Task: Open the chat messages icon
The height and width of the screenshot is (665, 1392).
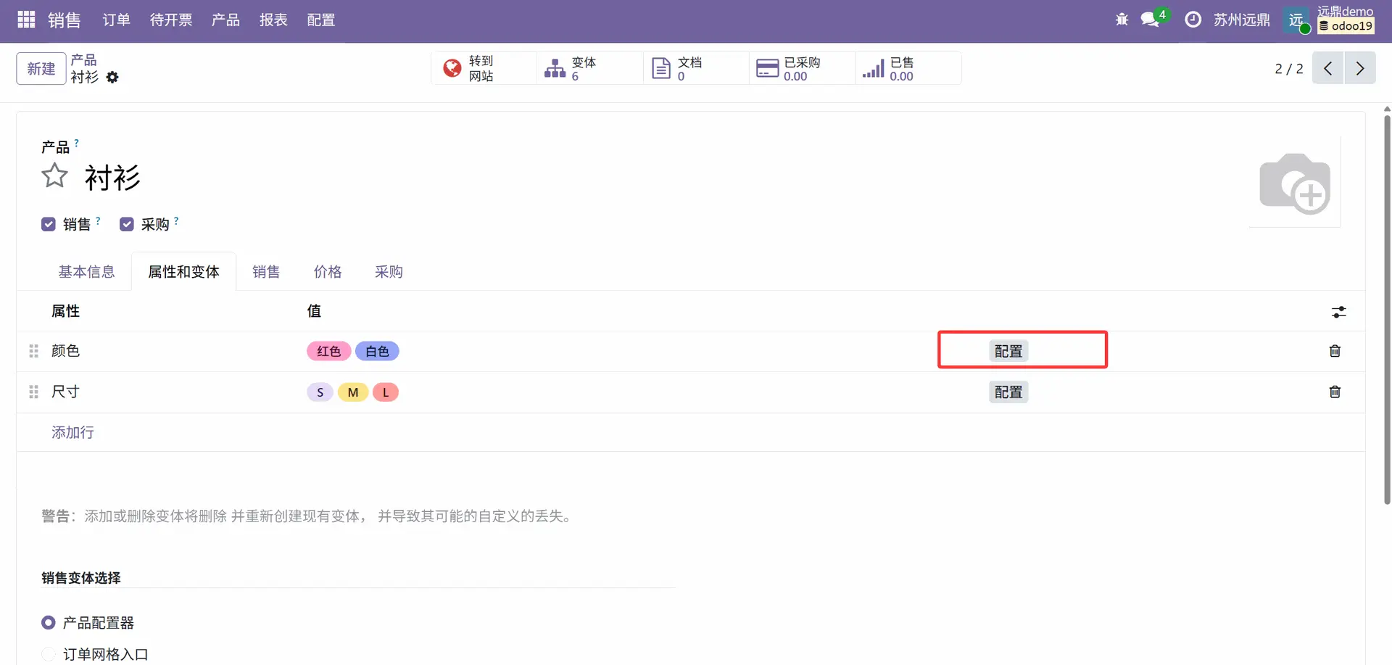Action: 1150,20
